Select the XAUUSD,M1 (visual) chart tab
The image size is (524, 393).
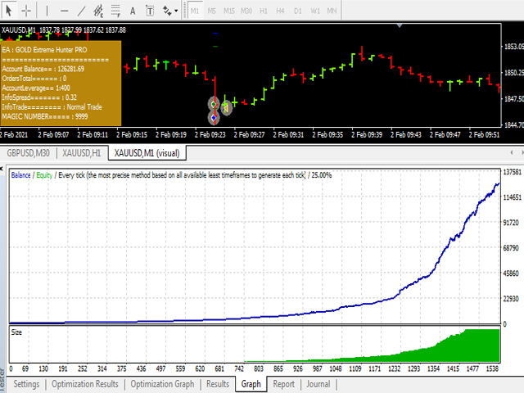(x=147, y=153)
